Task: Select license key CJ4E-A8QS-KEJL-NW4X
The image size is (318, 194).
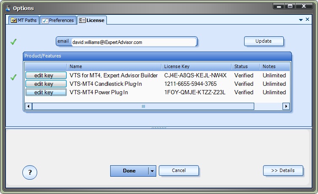Action: click(x=195, y=75)
